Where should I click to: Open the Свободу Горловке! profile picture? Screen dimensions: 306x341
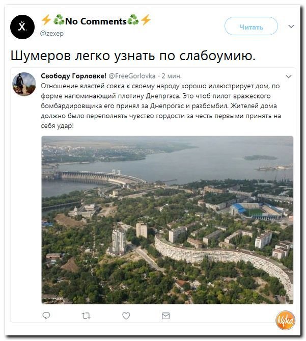pyautogui.click(x=24, y=84)
